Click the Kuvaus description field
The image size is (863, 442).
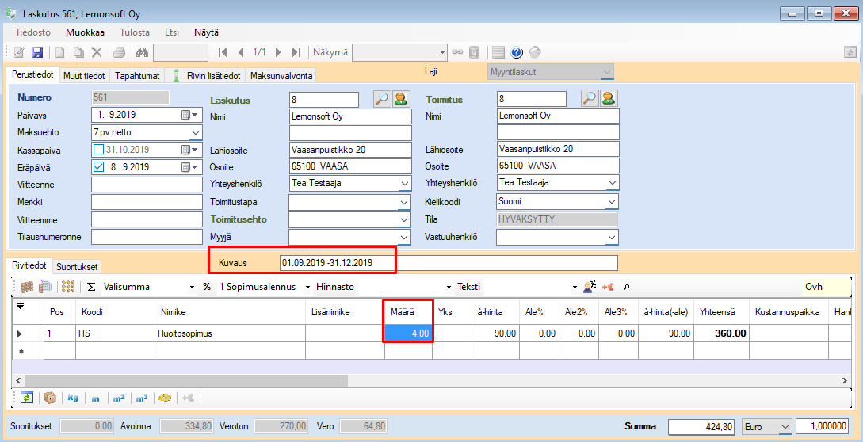[449, 262]
